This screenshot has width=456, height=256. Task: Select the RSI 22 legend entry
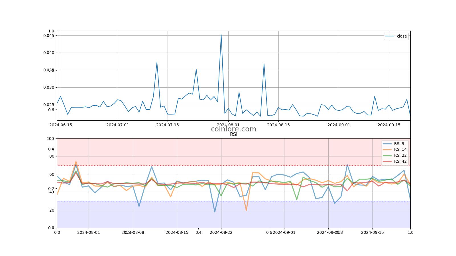(395, 155)
